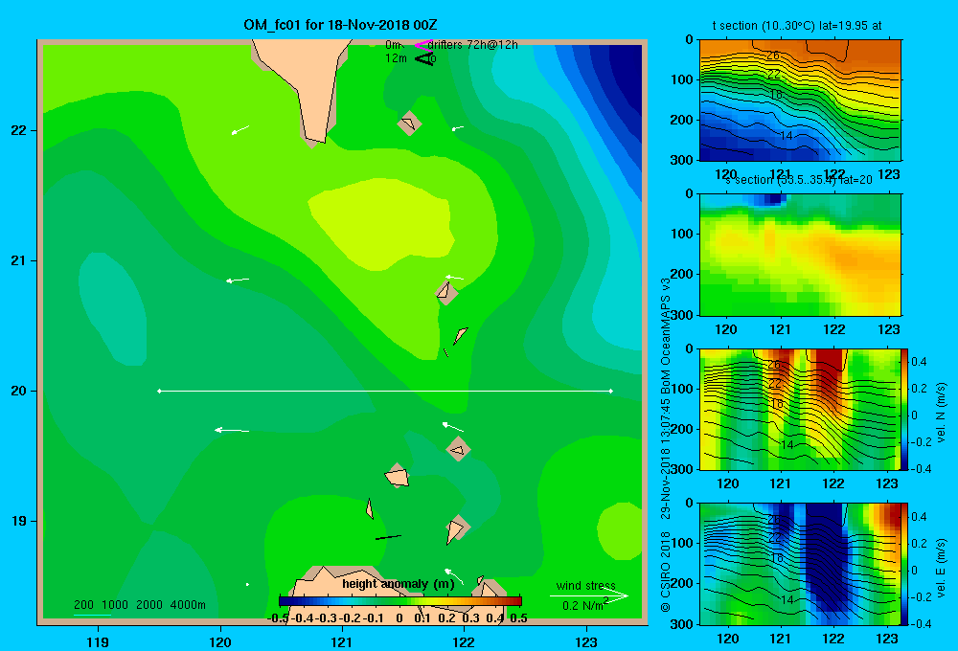Click longitude label 122 on main map axis
The width and height of the screenshot is (958, 651).
click(465, 641)
